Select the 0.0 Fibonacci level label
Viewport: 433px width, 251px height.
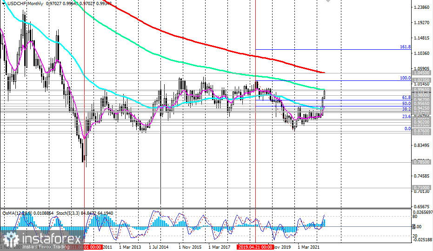pyautogui.click(x=407, y=129)
